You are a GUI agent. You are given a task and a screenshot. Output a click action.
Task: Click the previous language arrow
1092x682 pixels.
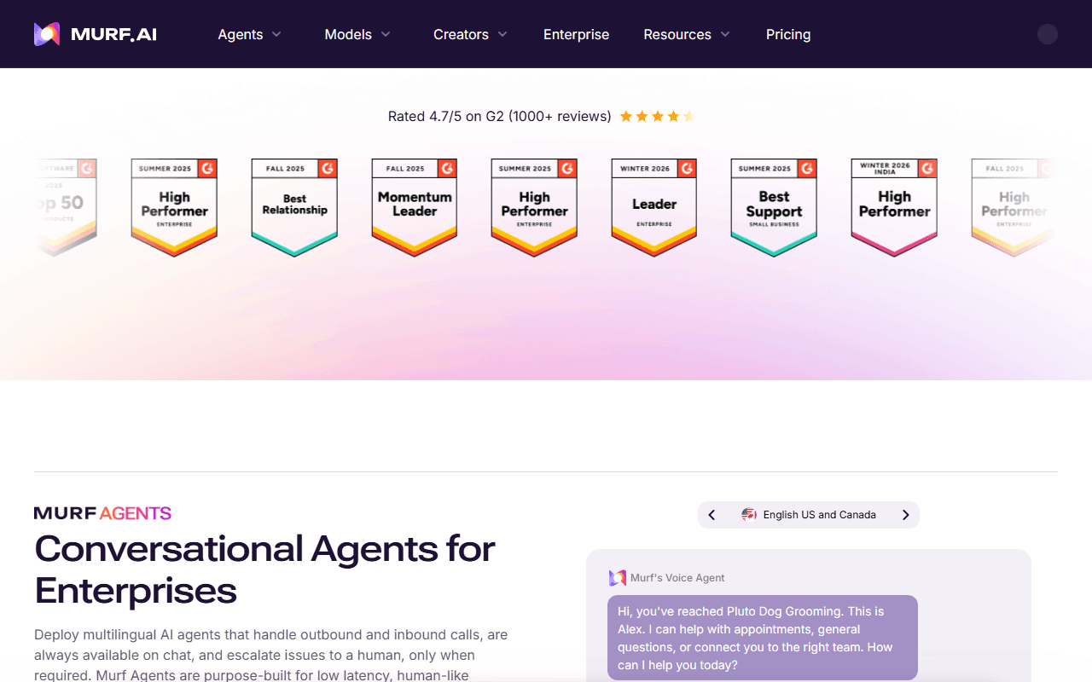712,515
